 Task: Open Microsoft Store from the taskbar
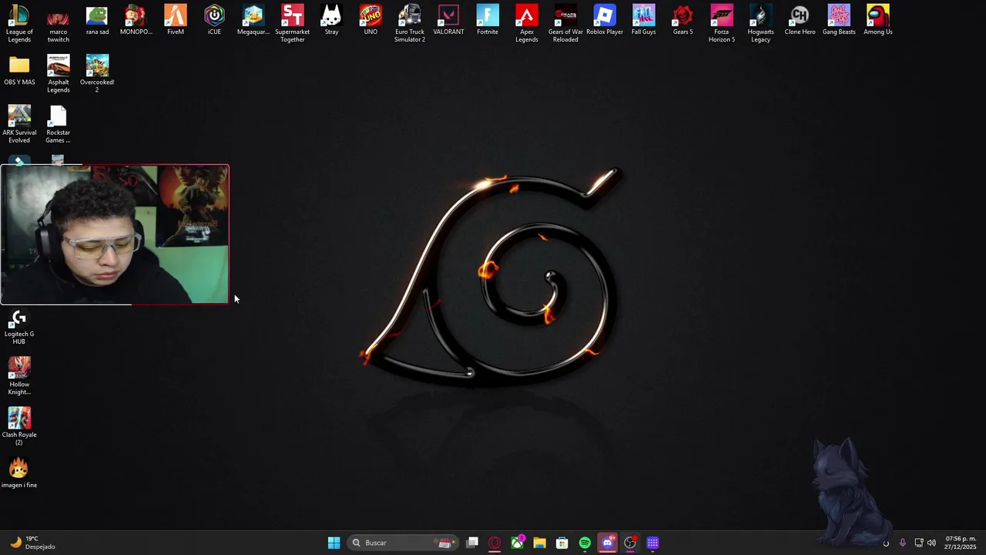562,543
